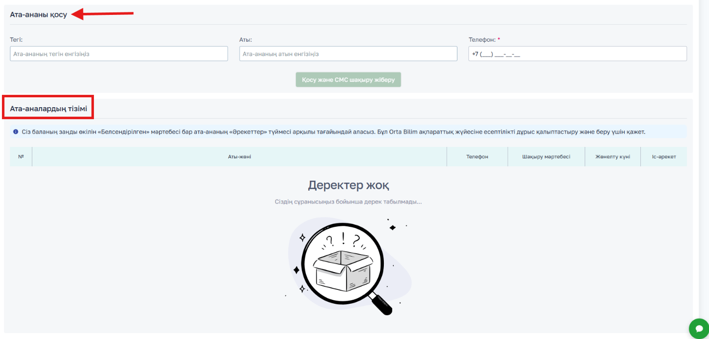Screen dimensions: 709x339
Task: Focus the Аты name input field
Action: (348, 54)
